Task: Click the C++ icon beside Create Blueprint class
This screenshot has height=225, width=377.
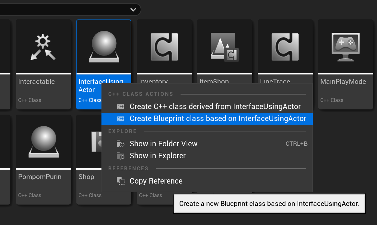Action: (121, 118)
